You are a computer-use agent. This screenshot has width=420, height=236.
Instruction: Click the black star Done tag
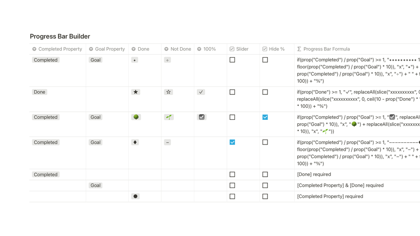(x=135, y=92)
